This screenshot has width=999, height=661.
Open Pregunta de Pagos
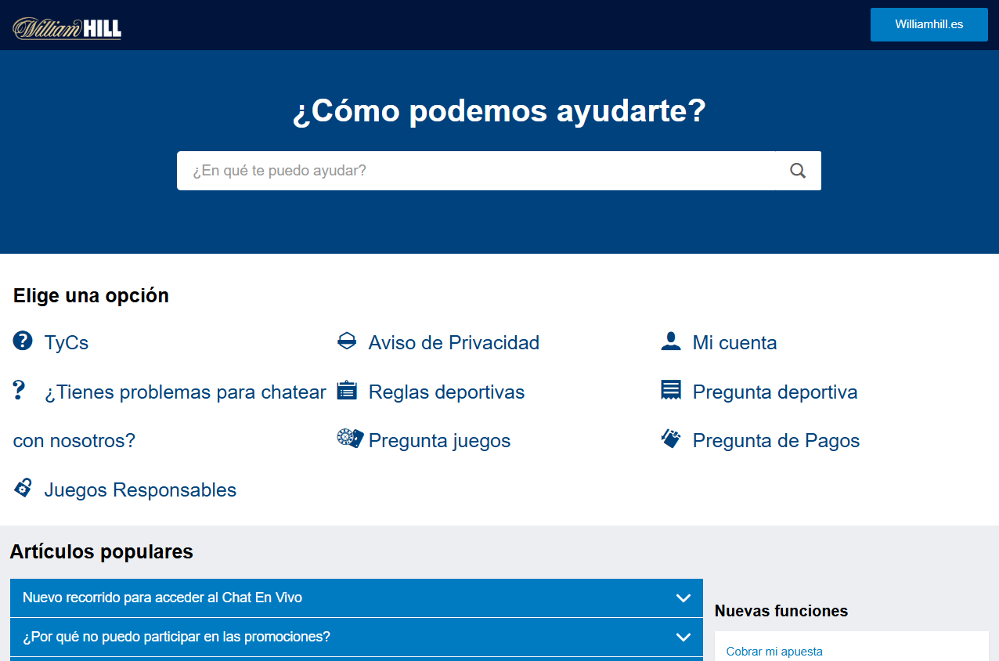pos(777,441)
